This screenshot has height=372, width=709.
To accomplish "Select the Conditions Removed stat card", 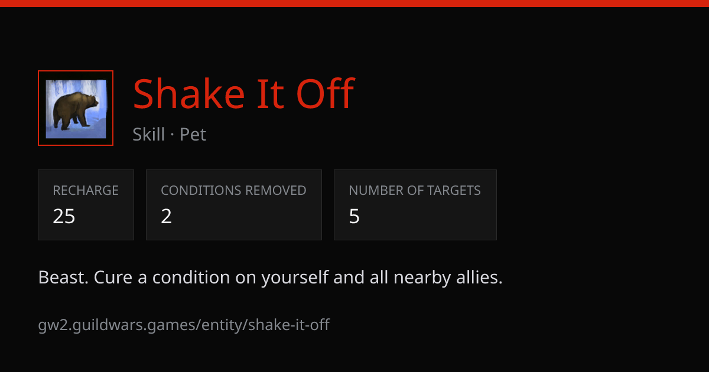I will [234, 205].
